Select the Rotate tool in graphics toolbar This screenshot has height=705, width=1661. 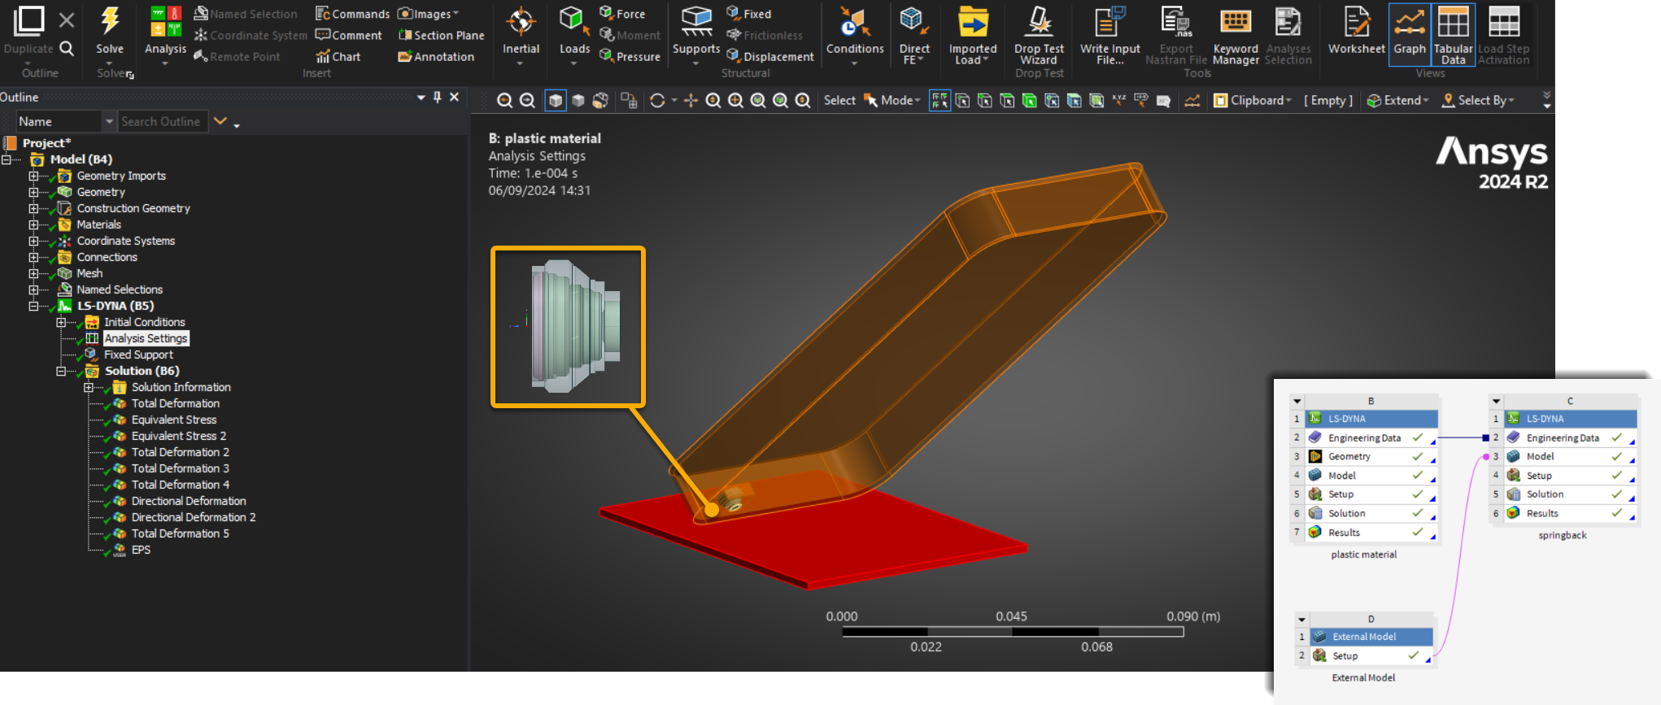[657, 100]
